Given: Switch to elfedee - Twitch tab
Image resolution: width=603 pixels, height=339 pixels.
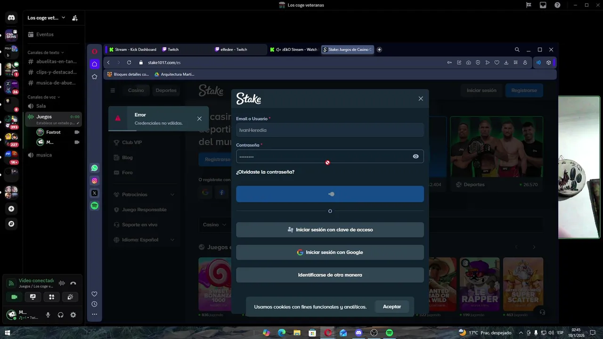Looking at the screenshot, I should click(239, 49).
